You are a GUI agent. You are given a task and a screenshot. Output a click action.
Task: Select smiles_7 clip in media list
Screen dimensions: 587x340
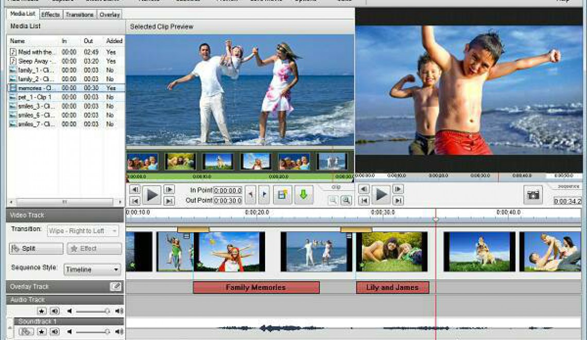65,124
